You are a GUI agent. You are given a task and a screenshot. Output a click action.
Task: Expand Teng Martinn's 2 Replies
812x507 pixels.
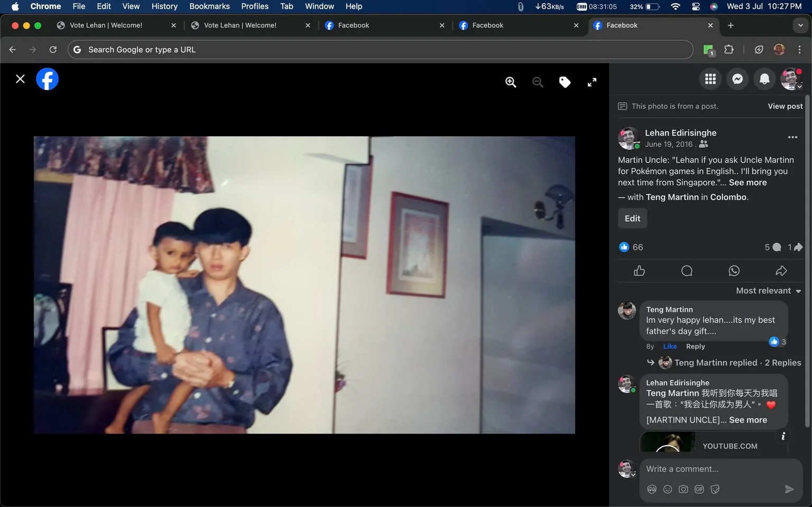point(737,363)
